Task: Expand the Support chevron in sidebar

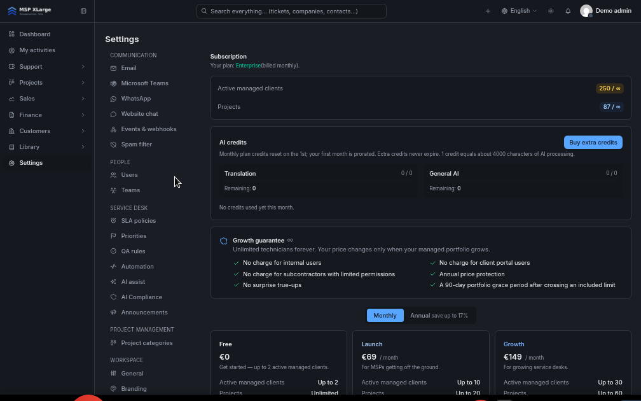Action: (83, 66)
